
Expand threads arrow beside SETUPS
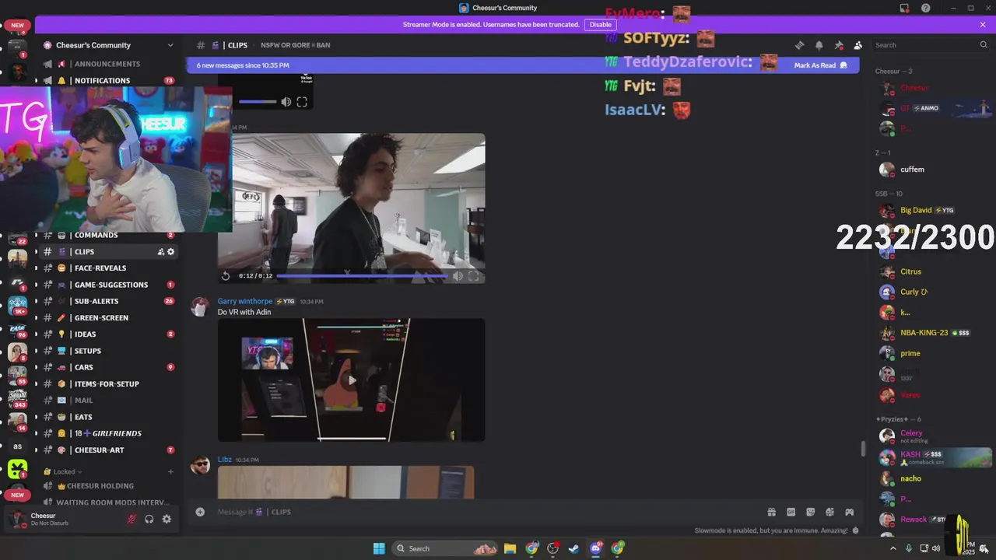point(35,351)
